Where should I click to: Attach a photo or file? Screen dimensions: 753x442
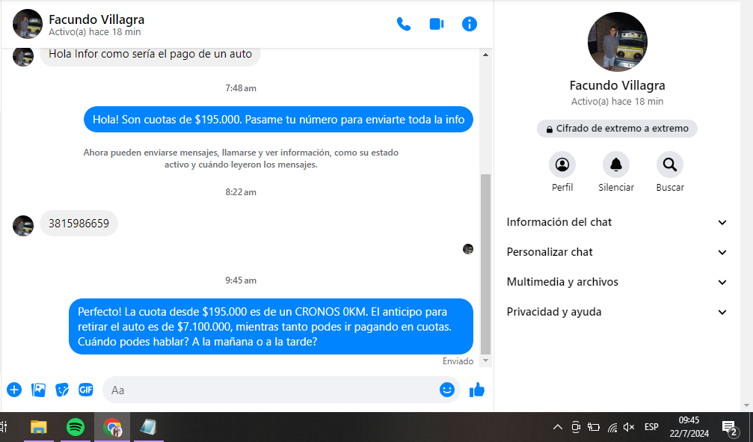(38, 390)
